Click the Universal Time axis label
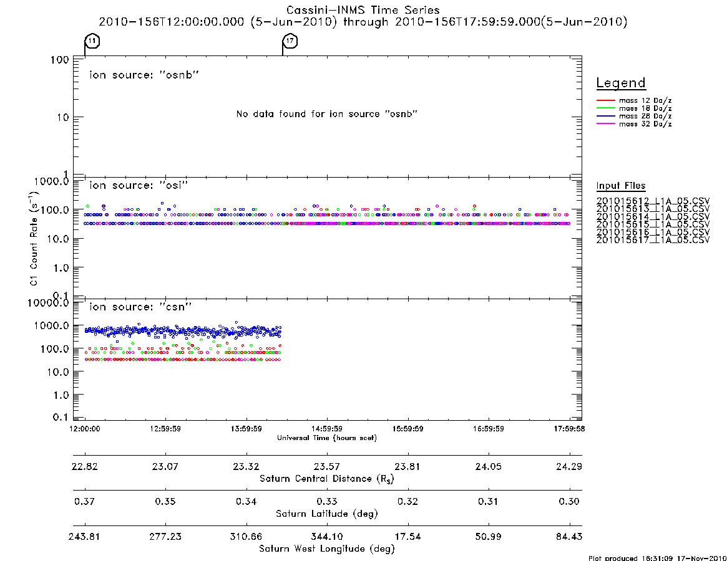 pyautogui.click(x=327, y=438)
